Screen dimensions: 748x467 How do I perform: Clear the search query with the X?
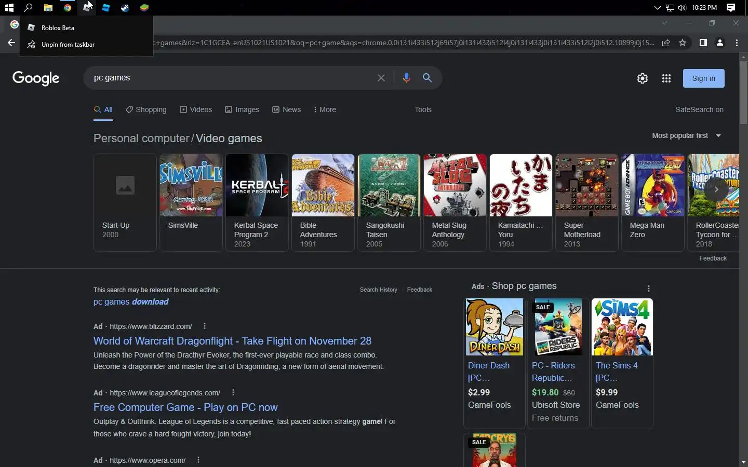[x=381, y=78]
